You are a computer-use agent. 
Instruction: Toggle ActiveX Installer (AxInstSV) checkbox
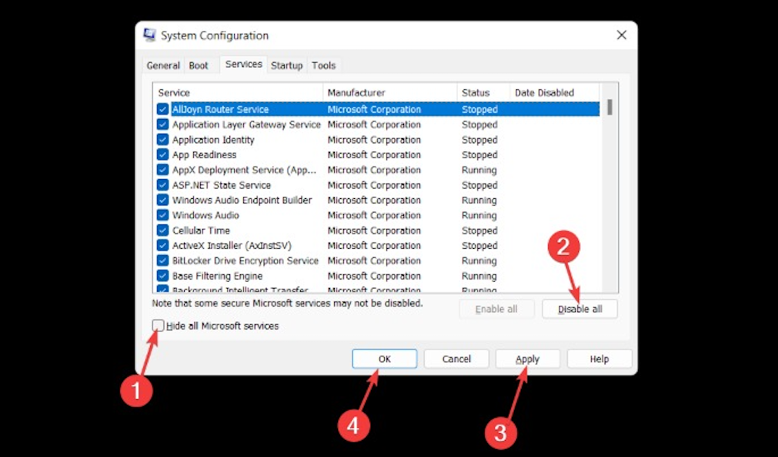click(162, 246)
